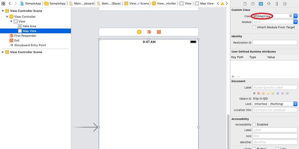
Task: Jump to next issue arrow
Action: tap(227, 3)
